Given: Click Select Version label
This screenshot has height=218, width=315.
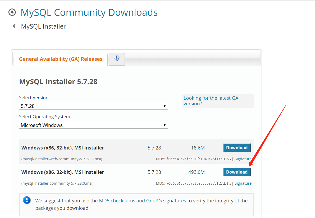Looking at the screenshot, I should (x=34, y=98).
